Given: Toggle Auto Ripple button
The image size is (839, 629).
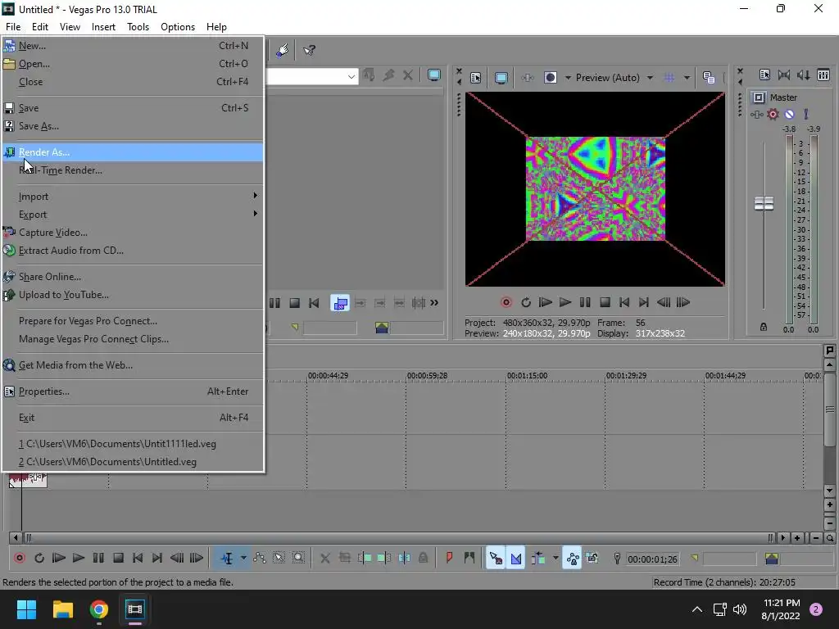Looking at the screenshot, I should pyautogui.click(x=537, y=559).
